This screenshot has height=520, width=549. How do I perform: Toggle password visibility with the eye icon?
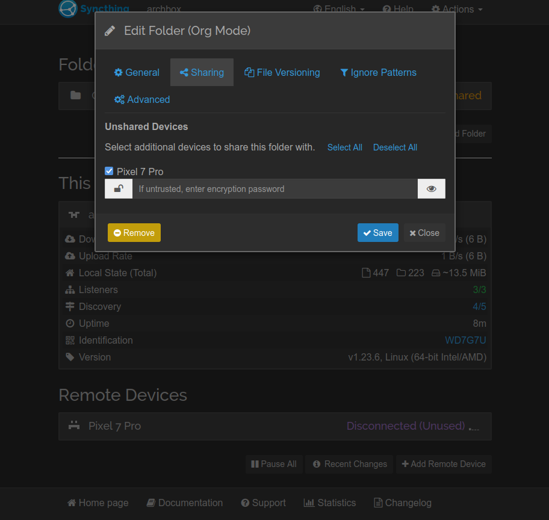[432, 188]
